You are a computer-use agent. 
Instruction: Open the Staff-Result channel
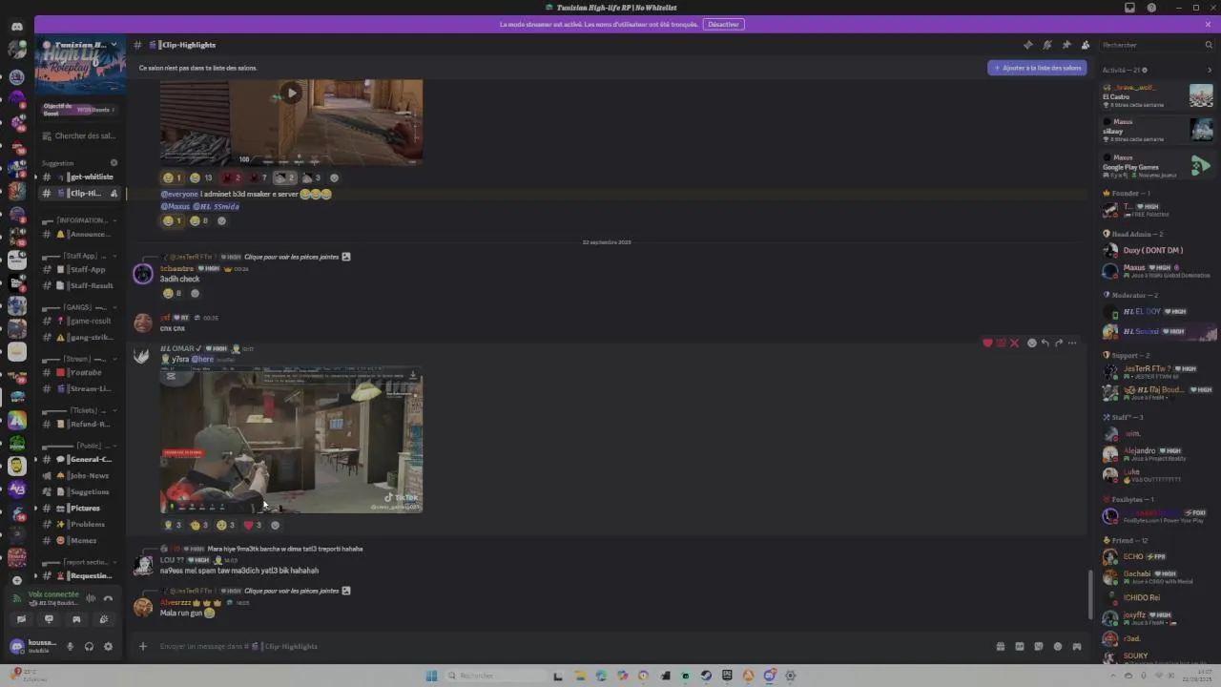pyautogui.click(x=80, y=285)
